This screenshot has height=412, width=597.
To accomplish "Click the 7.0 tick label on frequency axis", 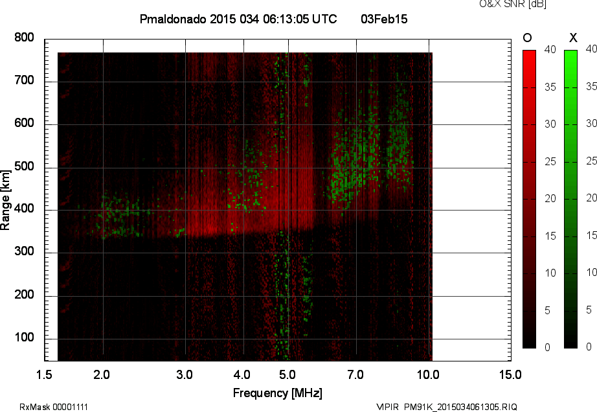I will [355, 375].
